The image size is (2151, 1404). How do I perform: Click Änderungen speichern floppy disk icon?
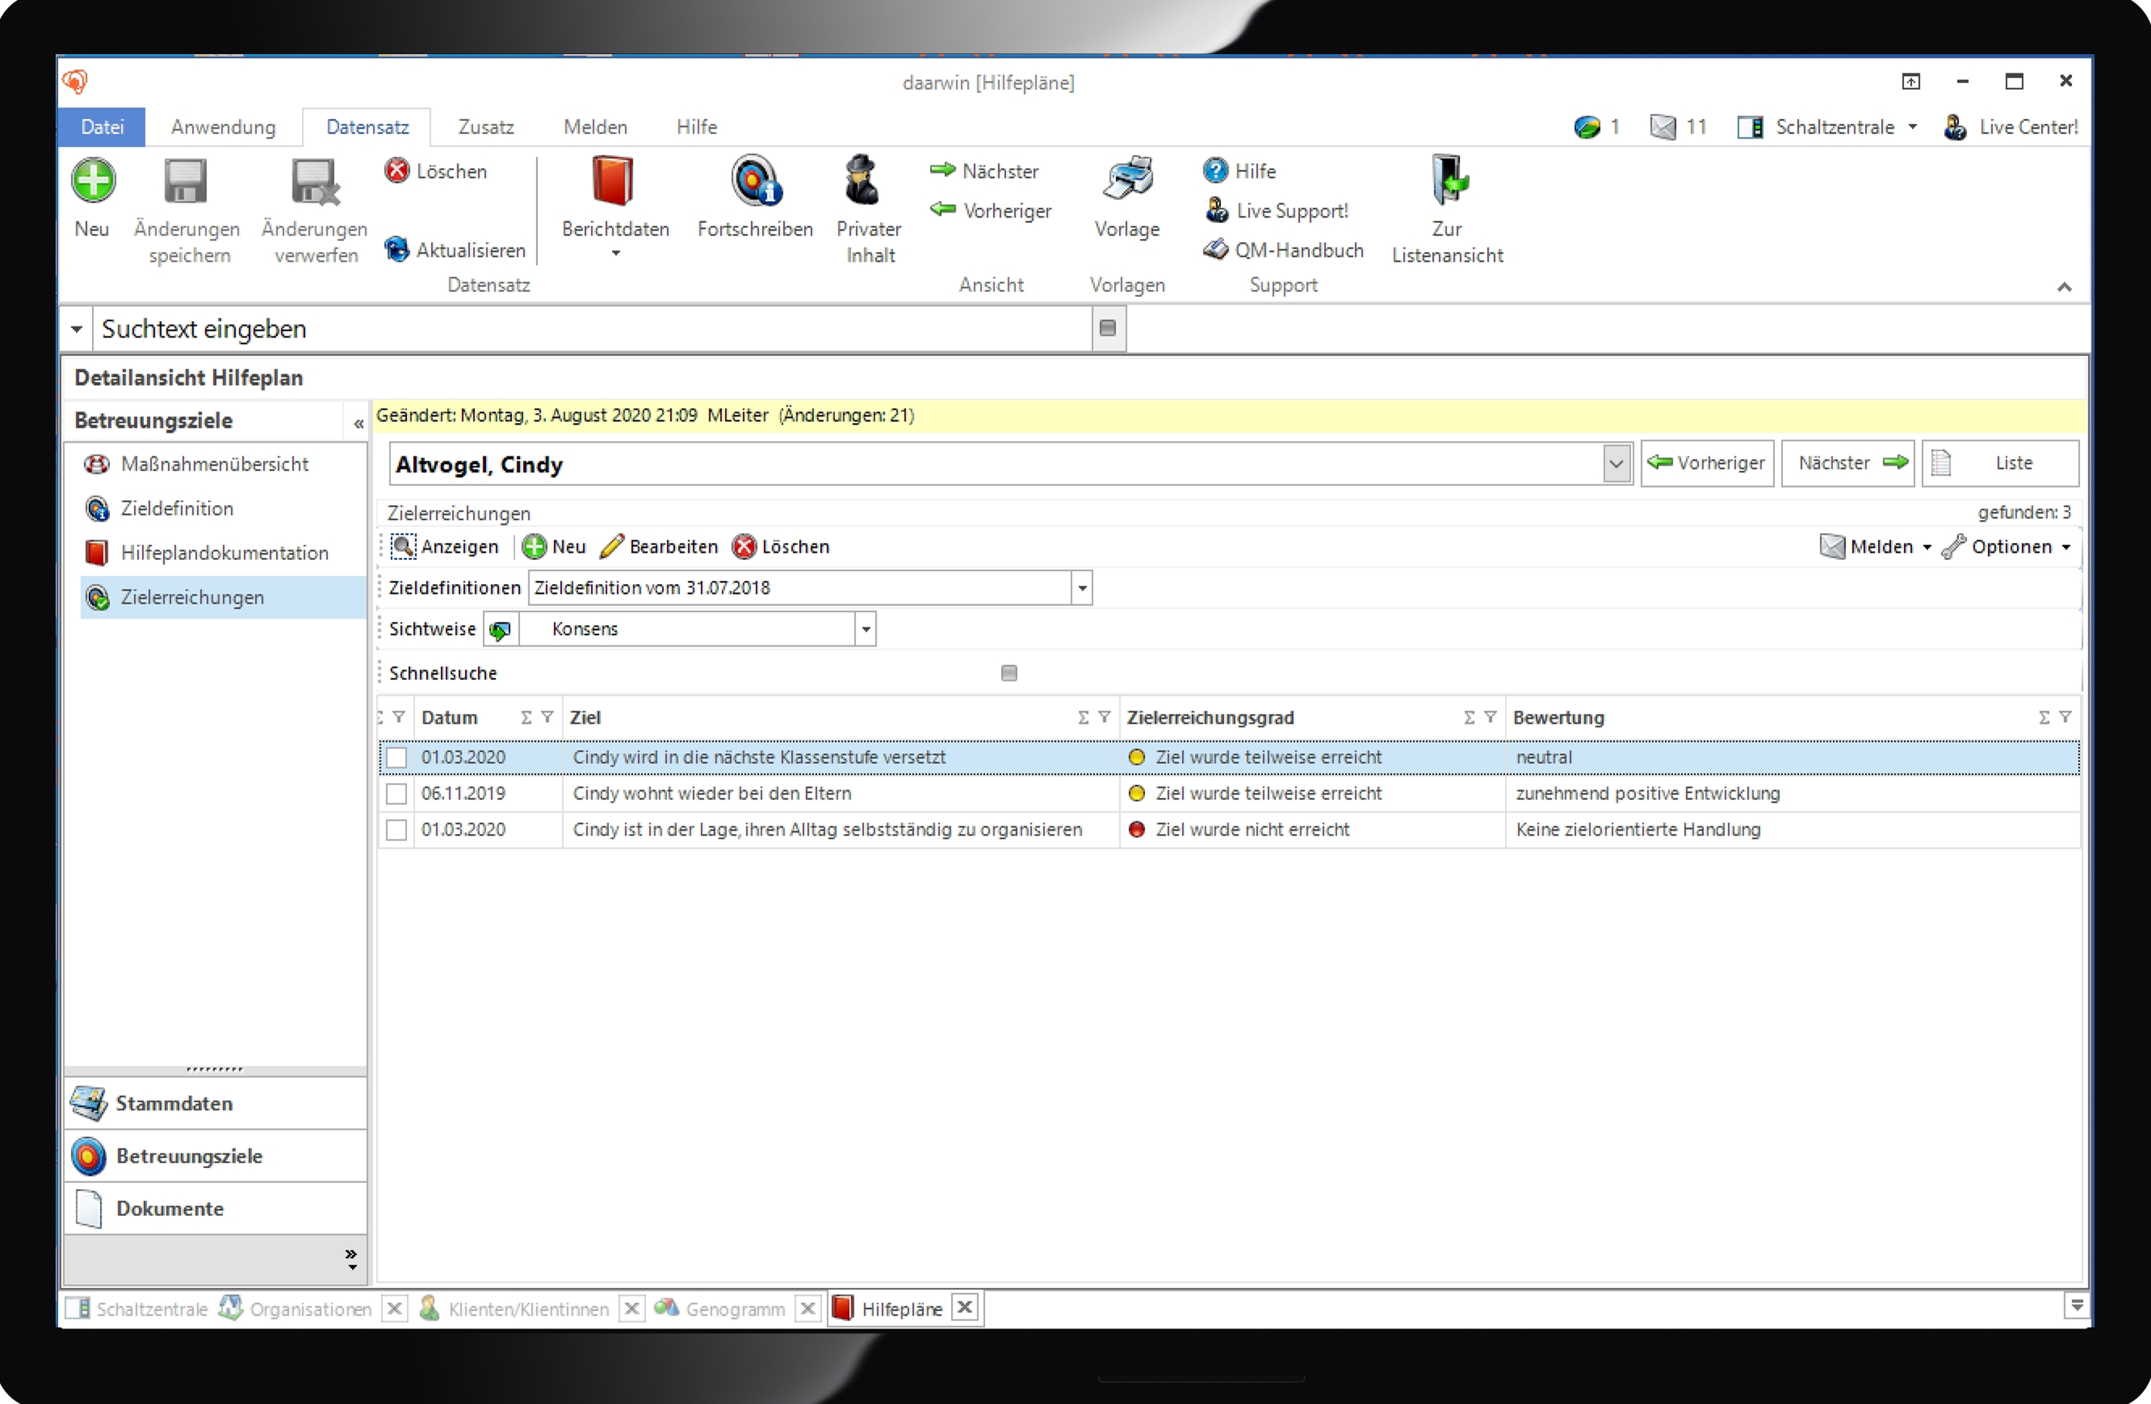185,181
